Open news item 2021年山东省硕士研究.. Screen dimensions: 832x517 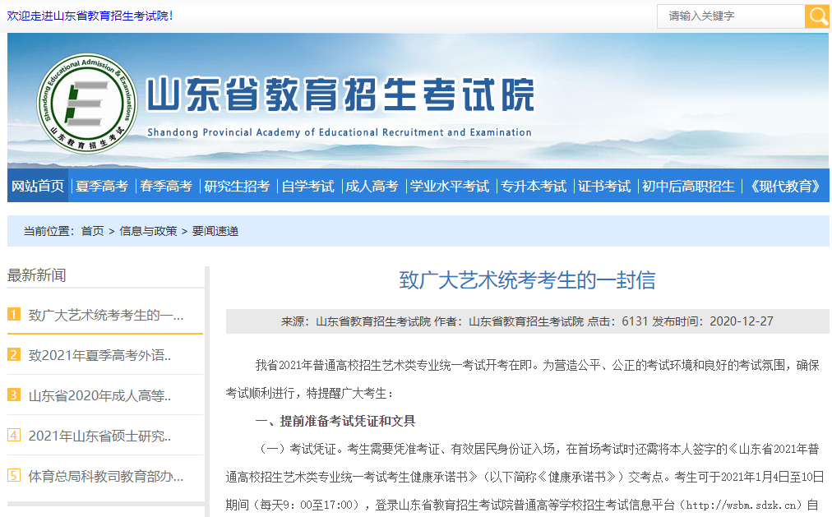click(99, 436)
